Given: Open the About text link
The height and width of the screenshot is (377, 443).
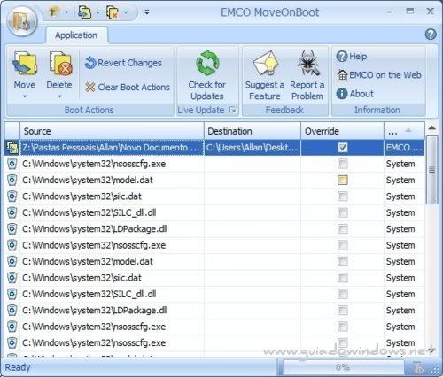Looking at the screenshot, I should click(361, 94).
